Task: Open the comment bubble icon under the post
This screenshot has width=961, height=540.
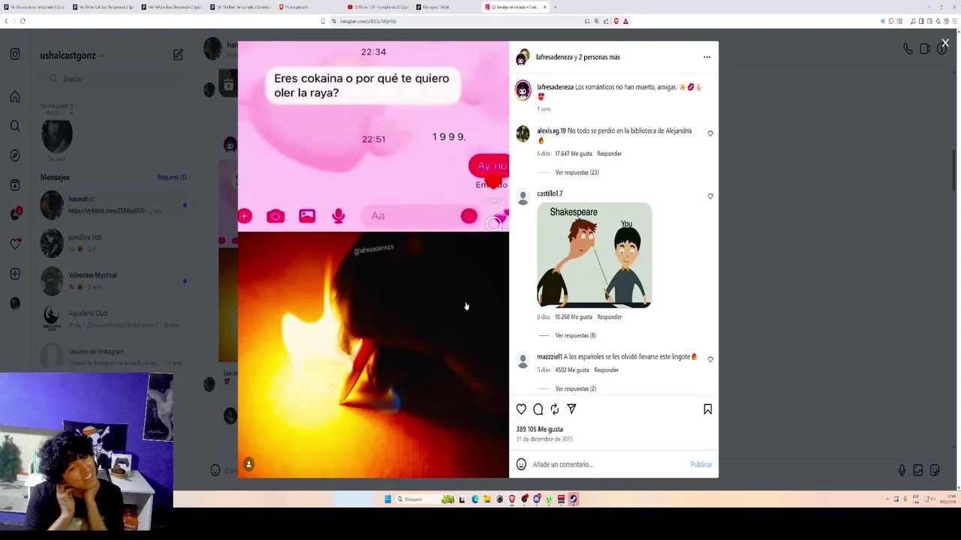Action: (538, 409)
